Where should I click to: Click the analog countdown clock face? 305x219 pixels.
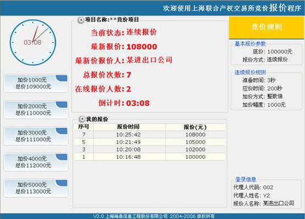pos(33,42)
